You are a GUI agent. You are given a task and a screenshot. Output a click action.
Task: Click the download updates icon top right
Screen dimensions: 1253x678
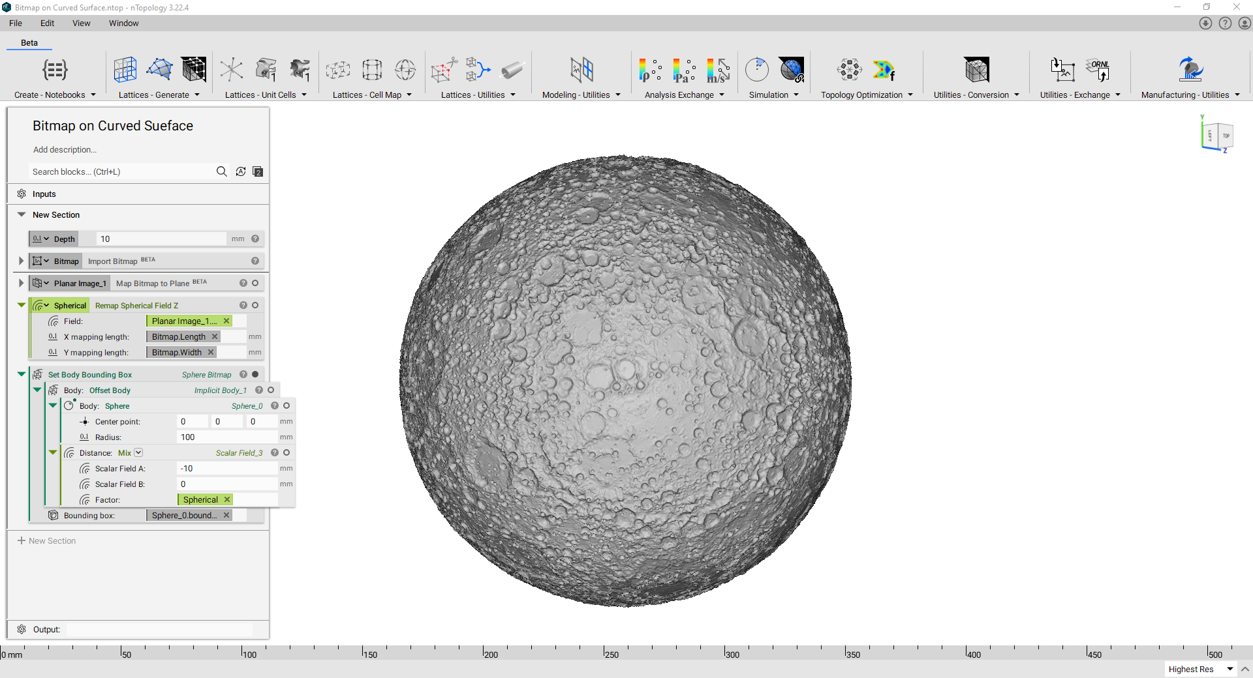pos(1205,23)
